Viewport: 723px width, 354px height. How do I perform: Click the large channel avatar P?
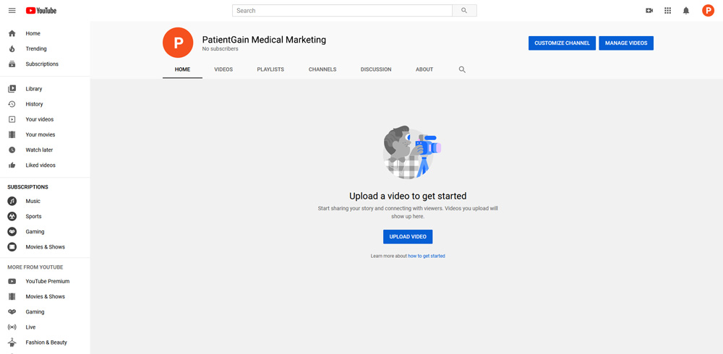[x=178, y=43]
